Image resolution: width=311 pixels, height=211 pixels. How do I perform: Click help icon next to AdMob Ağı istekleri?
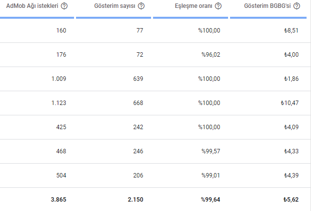coord(65,6)
